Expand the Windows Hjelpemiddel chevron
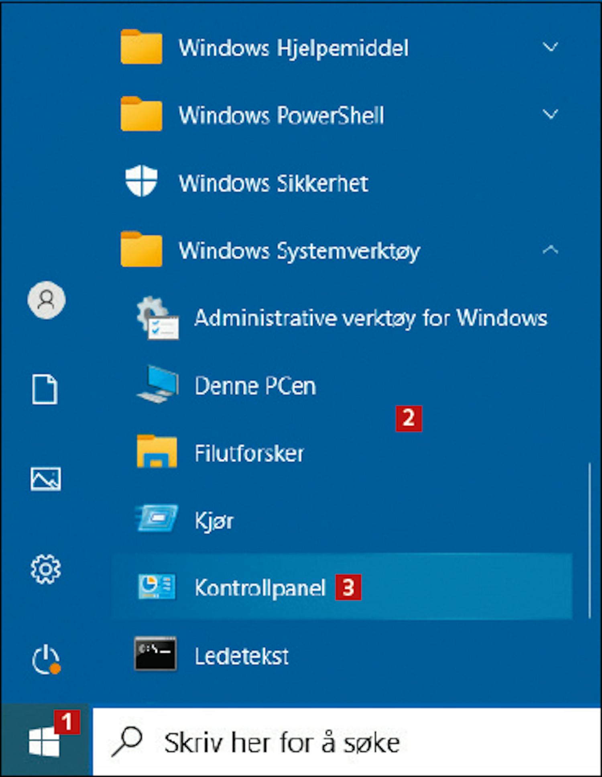This screenshot has height=777, width=602. pos(550,47)
